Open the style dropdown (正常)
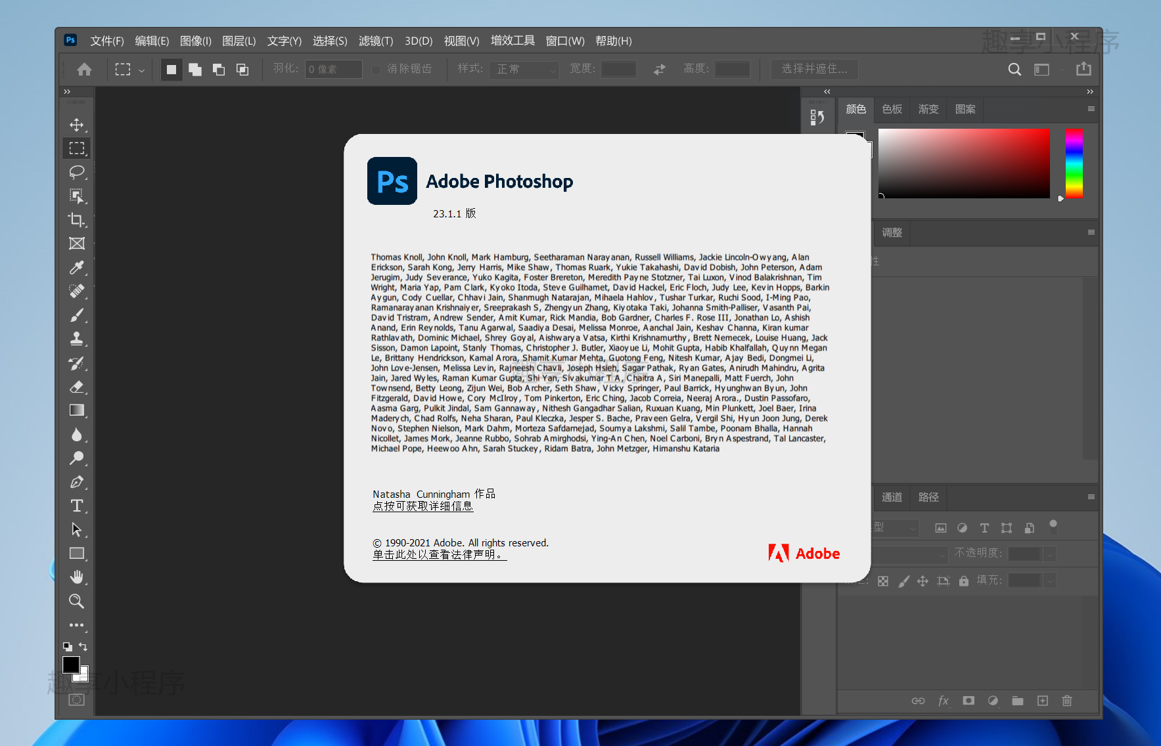This screenshot has width=1161, height=746. tap(524, 69)
